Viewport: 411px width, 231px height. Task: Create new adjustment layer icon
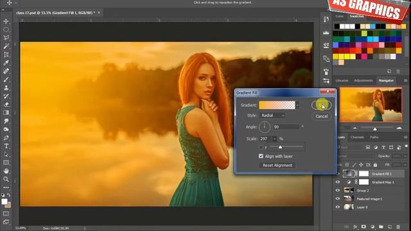372,227
